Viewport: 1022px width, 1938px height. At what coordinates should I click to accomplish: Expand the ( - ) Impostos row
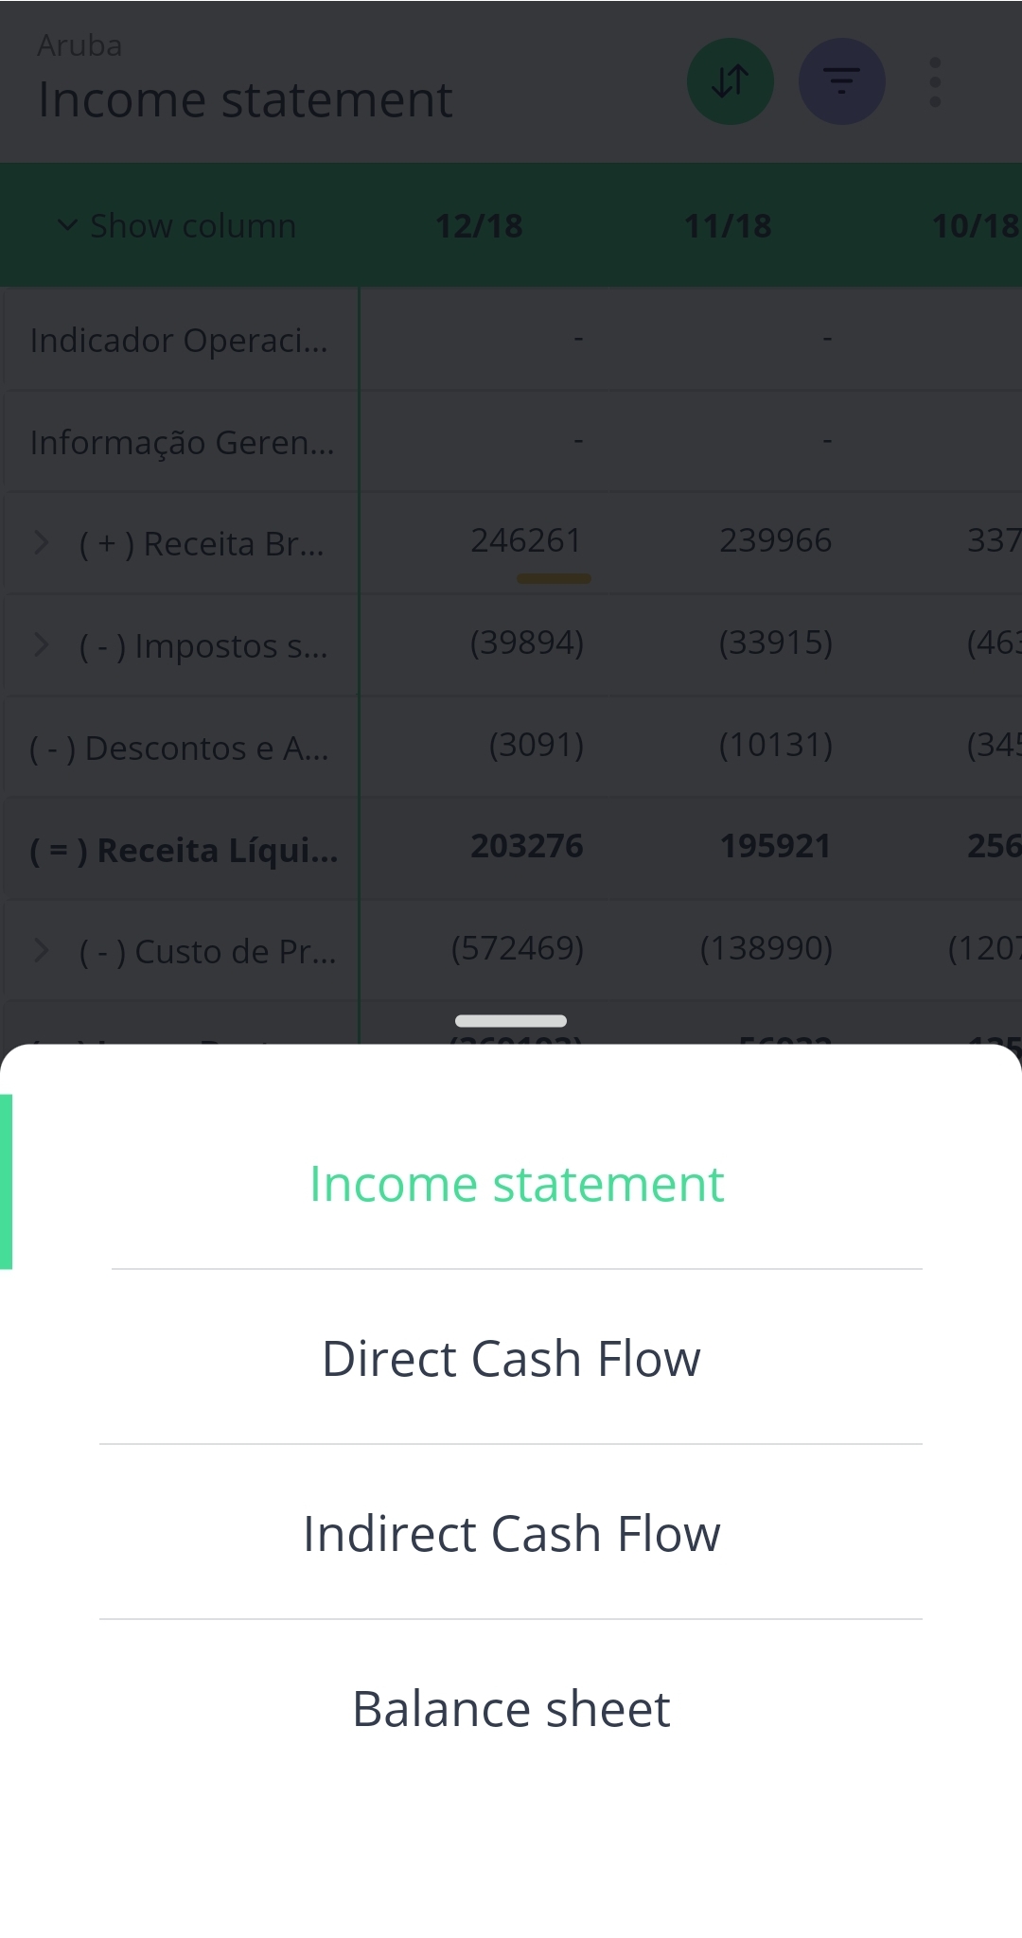point(42,644)
